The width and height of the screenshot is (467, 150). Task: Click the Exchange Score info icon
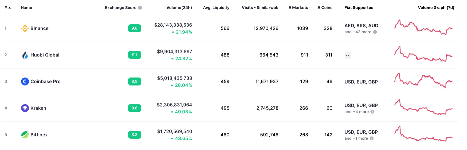pyautogui.click(x=140, y=8)
